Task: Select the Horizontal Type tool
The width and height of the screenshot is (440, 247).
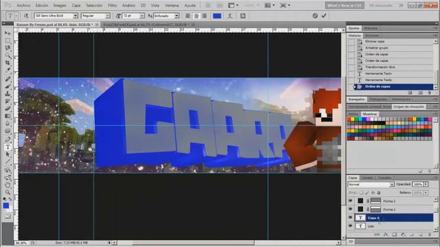Action: coord(8,147)
